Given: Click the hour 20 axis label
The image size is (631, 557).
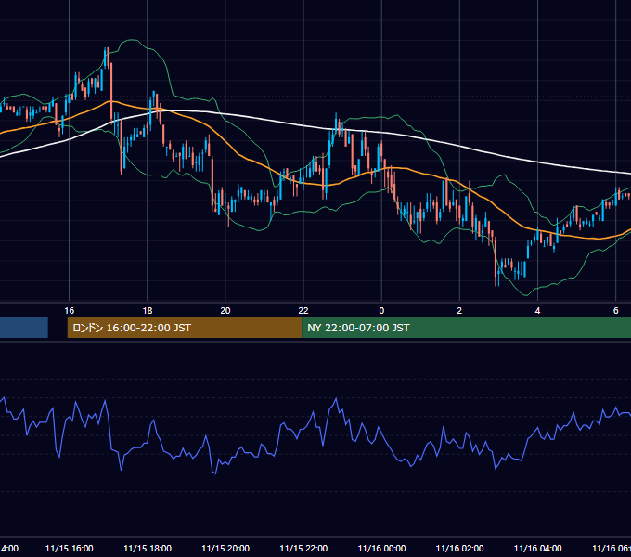Looking at the screenshot, I should coord(225,310).
